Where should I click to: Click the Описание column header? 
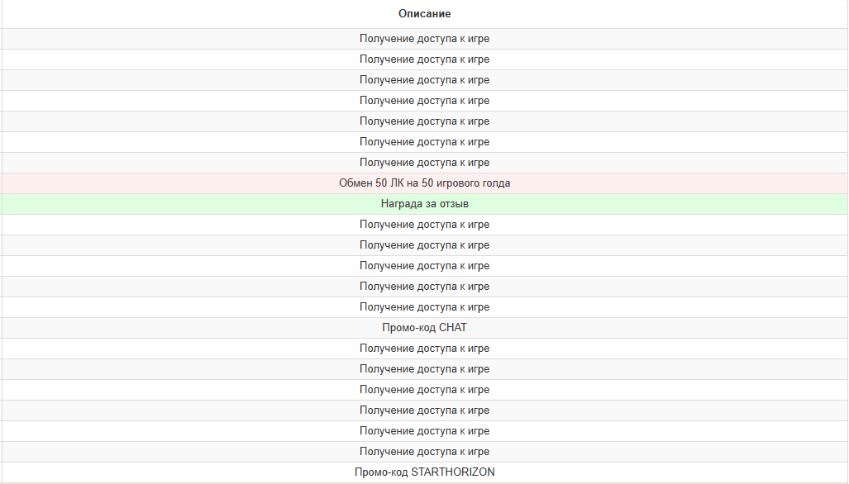coord(425,13)
